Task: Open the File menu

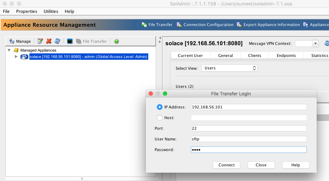Action: click(6, 11)
